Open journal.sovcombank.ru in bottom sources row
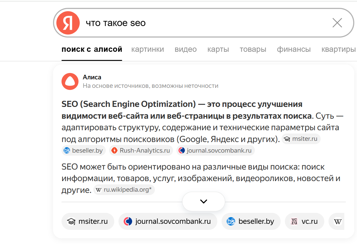357x248 pixels. 168,221
